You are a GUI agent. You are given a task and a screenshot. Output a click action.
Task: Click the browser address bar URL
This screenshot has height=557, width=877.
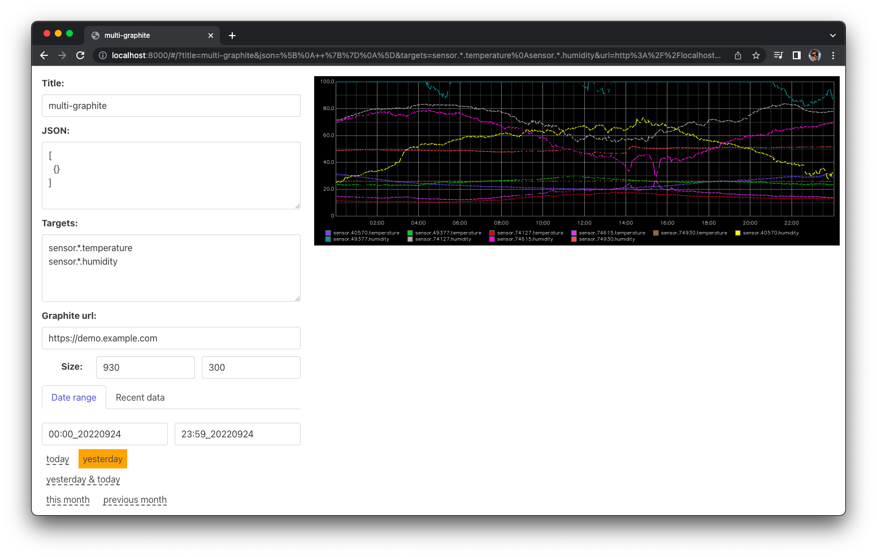(x=416, y=55)
